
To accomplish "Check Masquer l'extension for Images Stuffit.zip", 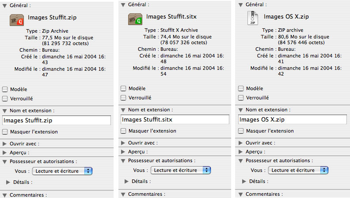I will [x=5, y=132].
